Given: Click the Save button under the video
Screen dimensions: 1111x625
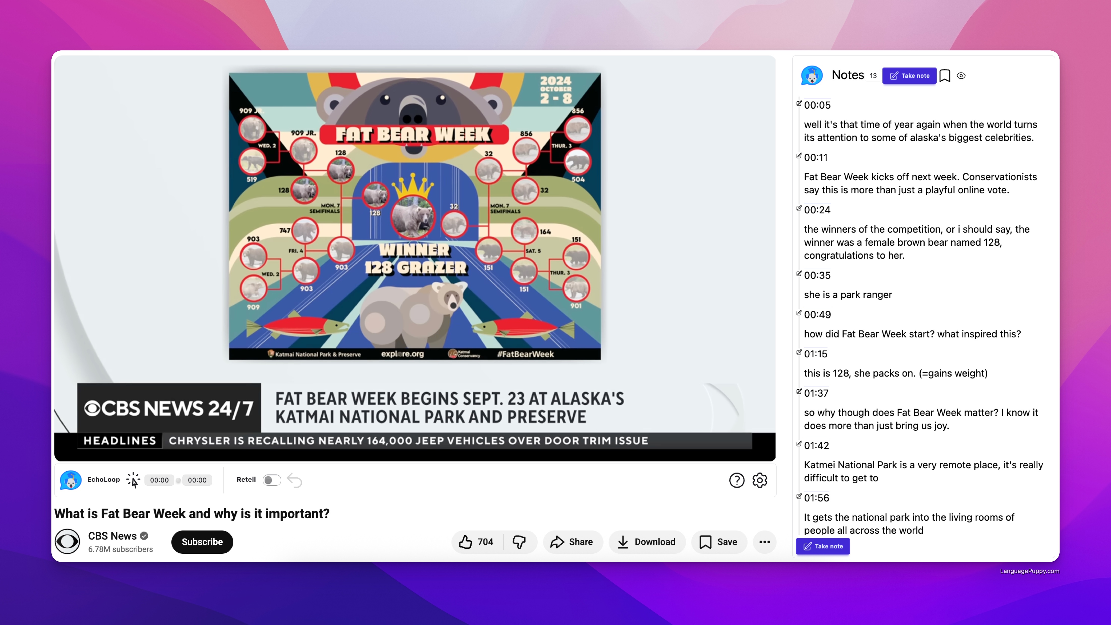Looking at the screenshot, I should 719,542.
